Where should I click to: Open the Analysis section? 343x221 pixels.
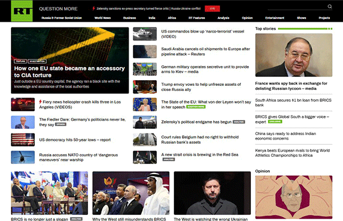[x=224, y=18]
